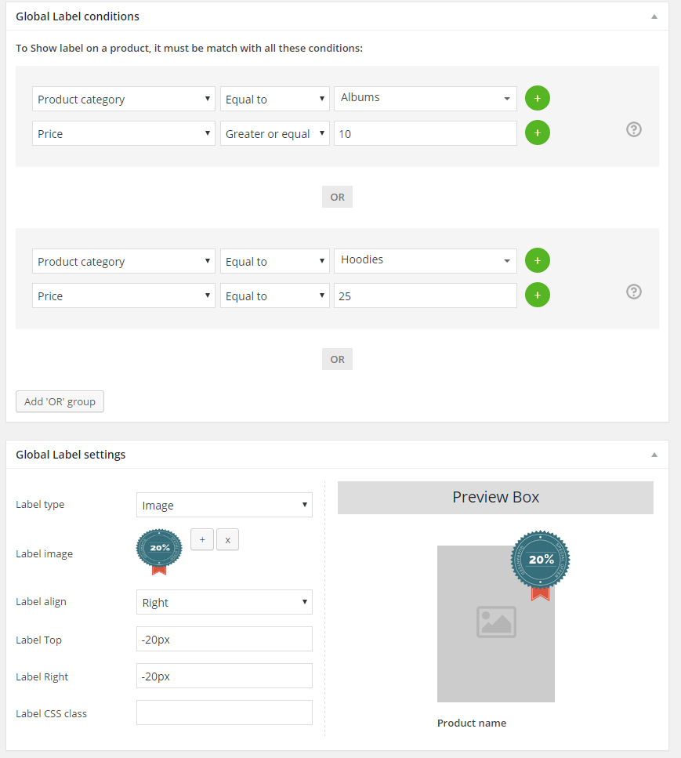Viewport: 681px width, 758px height.
Task: Click the Label CSS class field label
Action: coord(51,713)
